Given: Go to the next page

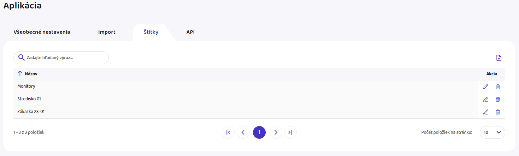Looking at the screenshot, I should click(x=276, y=132).
